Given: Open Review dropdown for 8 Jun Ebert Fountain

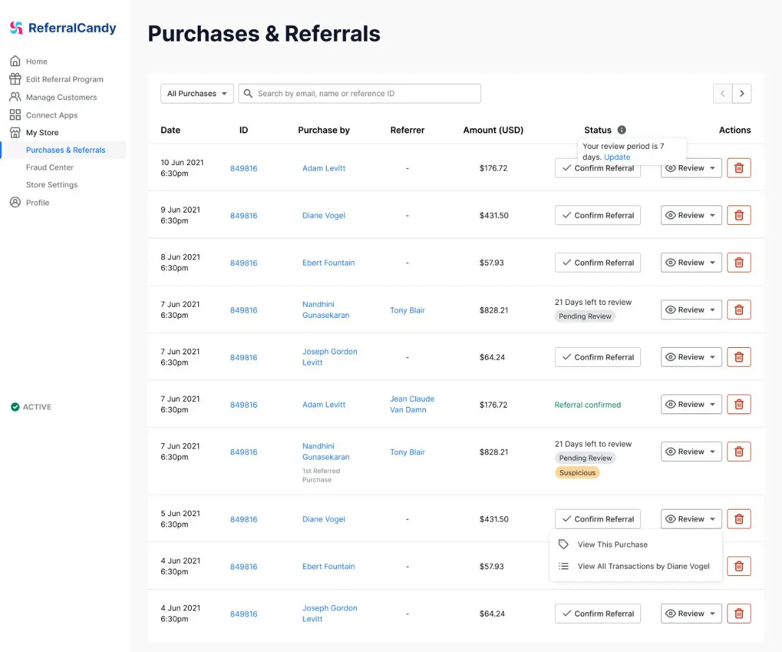Looking at the screenshot, I should click(692, 263).
